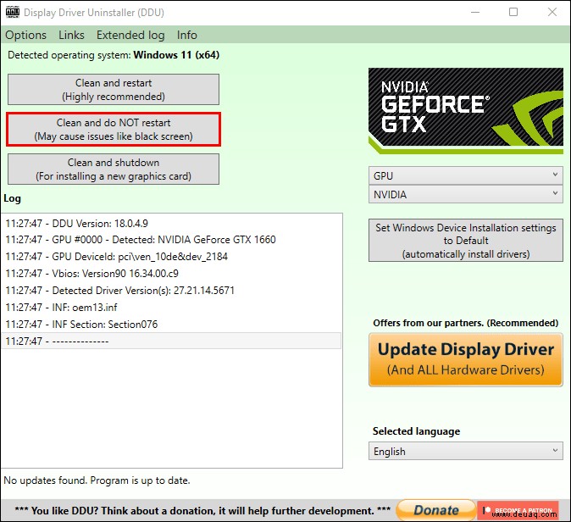
Task: Click the DDU app icon in title bar
Action: click(13, 12)
